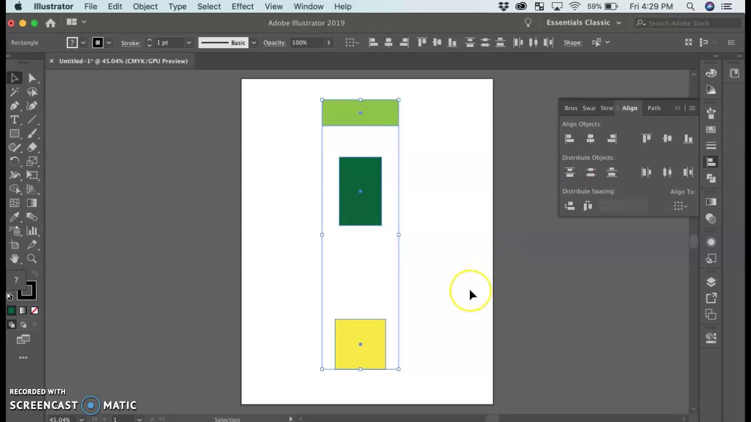Set paint mode to None (red slash)

coord(34,311)
